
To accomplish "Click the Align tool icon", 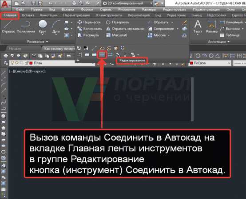I will click(x=79, y=55).
